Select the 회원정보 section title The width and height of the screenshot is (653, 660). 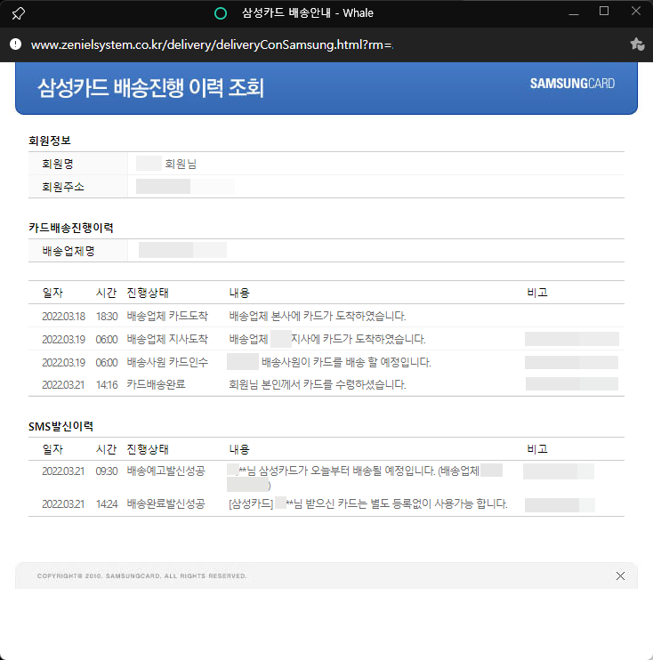tap(50, 141)
